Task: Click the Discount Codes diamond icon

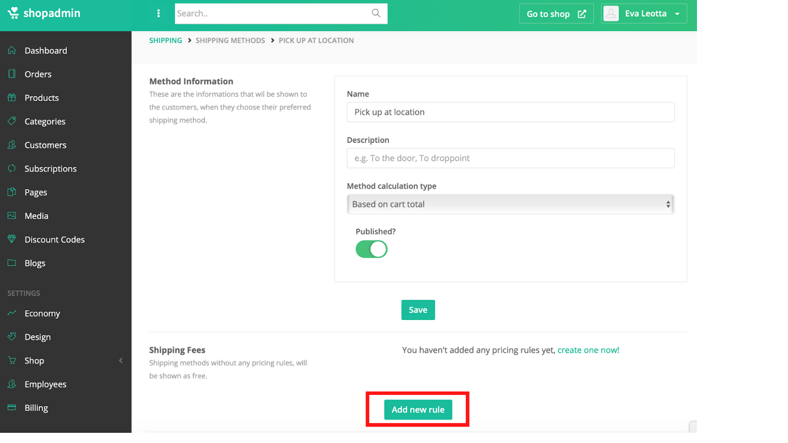Action: tap(12, 239)
